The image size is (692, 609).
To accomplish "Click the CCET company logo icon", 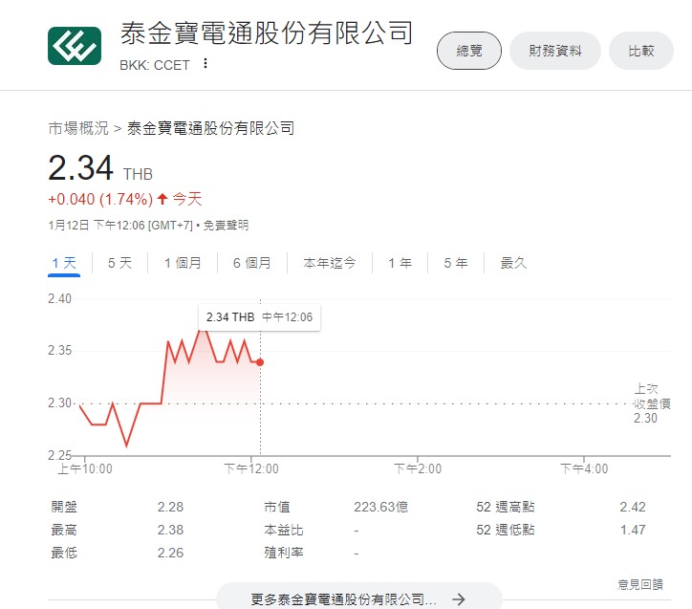I will pos(74,45).
